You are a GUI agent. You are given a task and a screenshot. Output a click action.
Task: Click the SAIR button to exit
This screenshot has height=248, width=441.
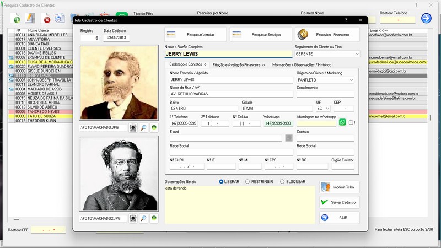click(340, 218)
